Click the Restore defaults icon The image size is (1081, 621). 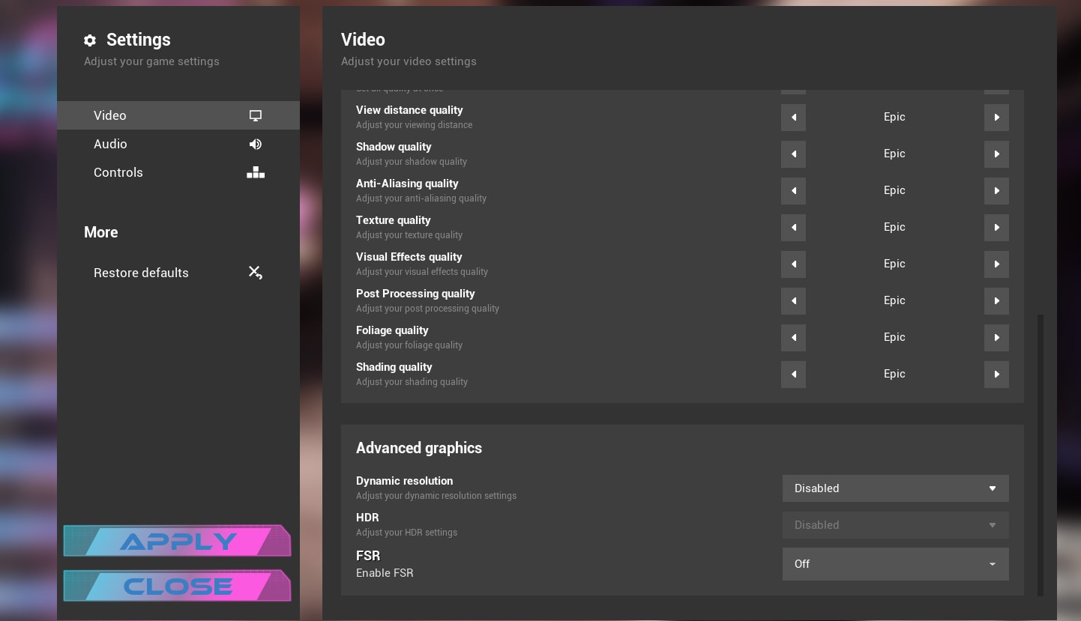(x=256, y=273)
